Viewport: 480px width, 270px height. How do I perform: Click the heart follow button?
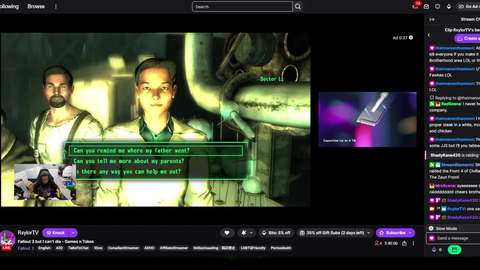pos(227,233)
